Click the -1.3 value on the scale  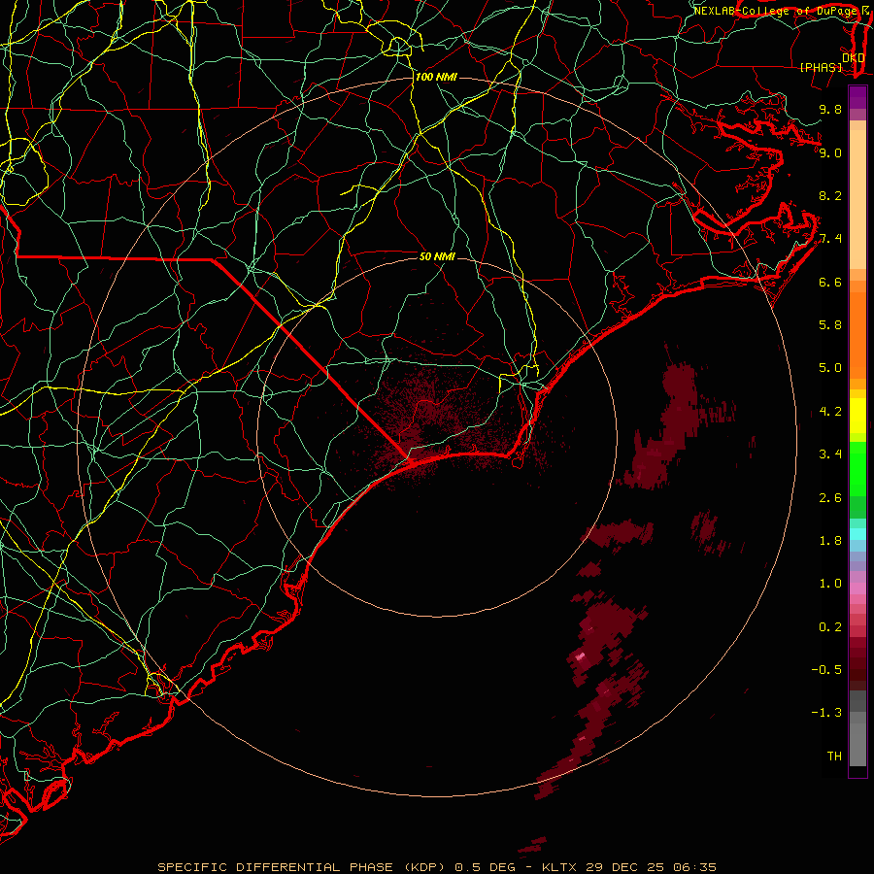coord(826,713)
